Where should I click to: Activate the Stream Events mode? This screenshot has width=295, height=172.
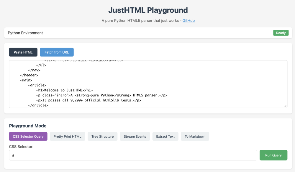coord(135,136)
